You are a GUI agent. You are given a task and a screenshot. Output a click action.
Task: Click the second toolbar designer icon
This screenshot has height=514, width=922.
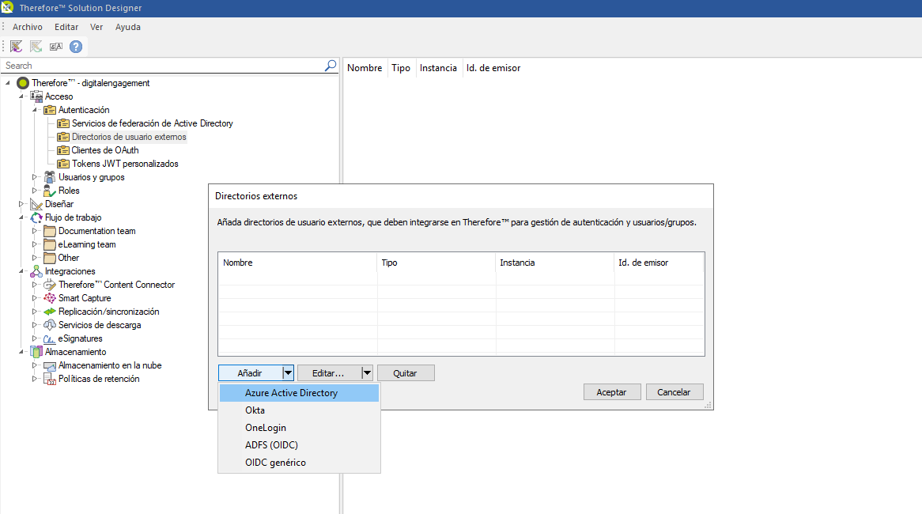point(36,47)
